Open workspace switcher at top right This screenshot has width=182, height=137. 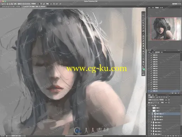[x=176, y=4]
